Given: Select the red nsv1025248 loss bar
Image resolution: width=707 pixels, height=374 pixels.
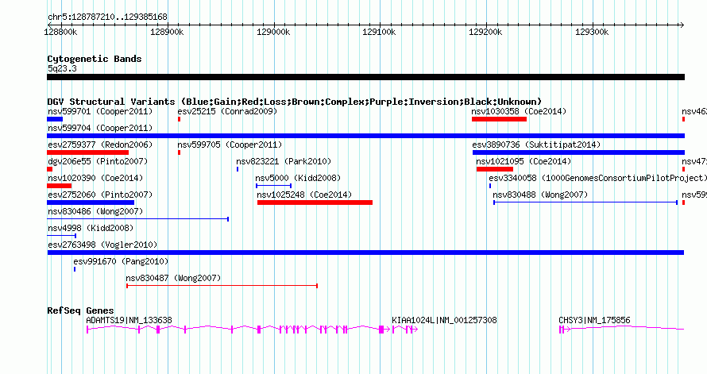Looking at the screenshot, I should [x=315, y=202].
